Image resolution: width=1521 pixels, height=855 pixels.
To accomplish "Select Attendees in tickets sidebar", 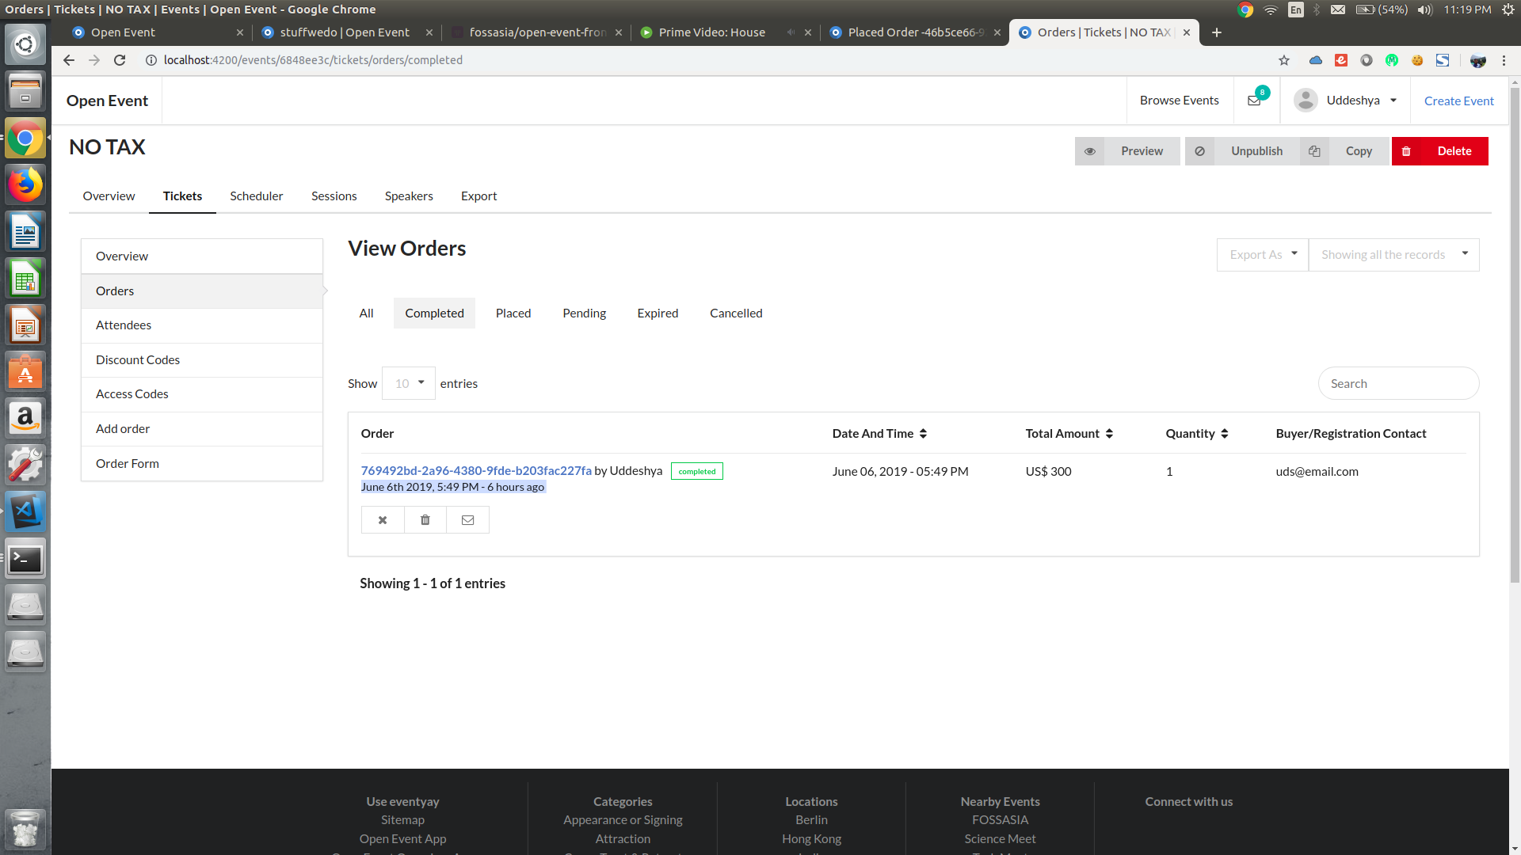I will pyautogui.click(x=202, y=325).
